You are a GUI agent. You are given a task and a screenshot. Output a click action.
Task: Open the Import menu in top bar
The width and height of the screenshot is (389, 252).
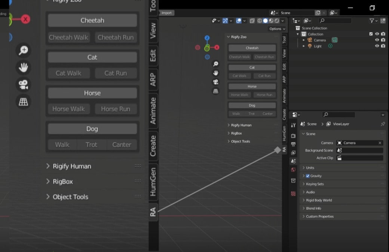point(166,13)
